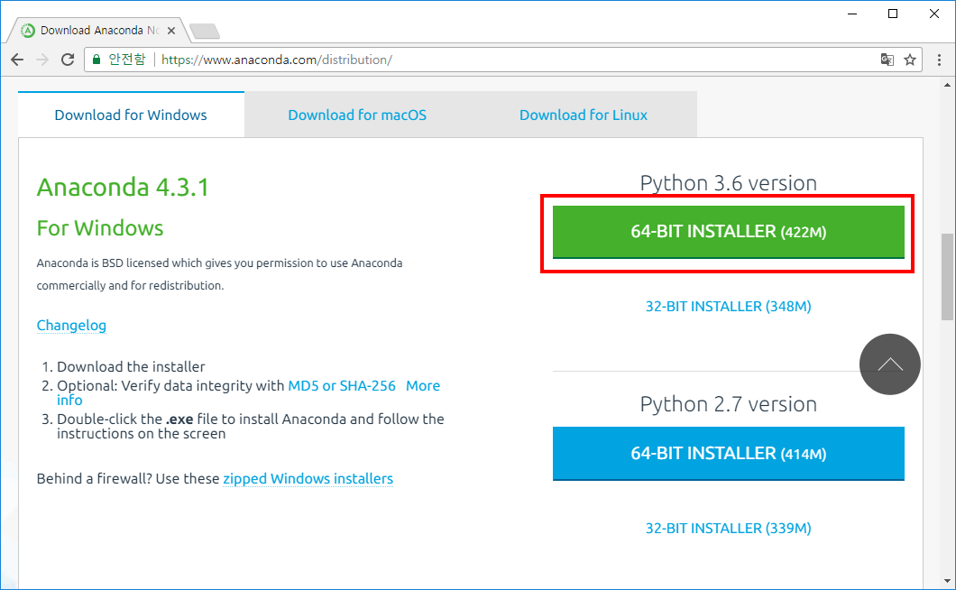Download Python 3.6 32-bit installer (348M)
The width and height of the screenshot is (956, 590).
coord(729,307)
